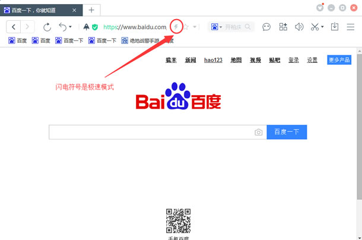Open the 绝地战警手游 bookmark
The width and height of the screenshot is (362, 240).
141,41
